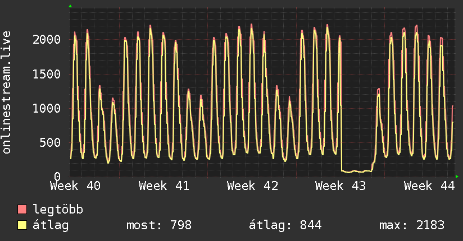Image resolution: width=463 pixels, height=241 pixels.
Task: Click the most: 798 statistic
Action: click(x=159, y=225)
